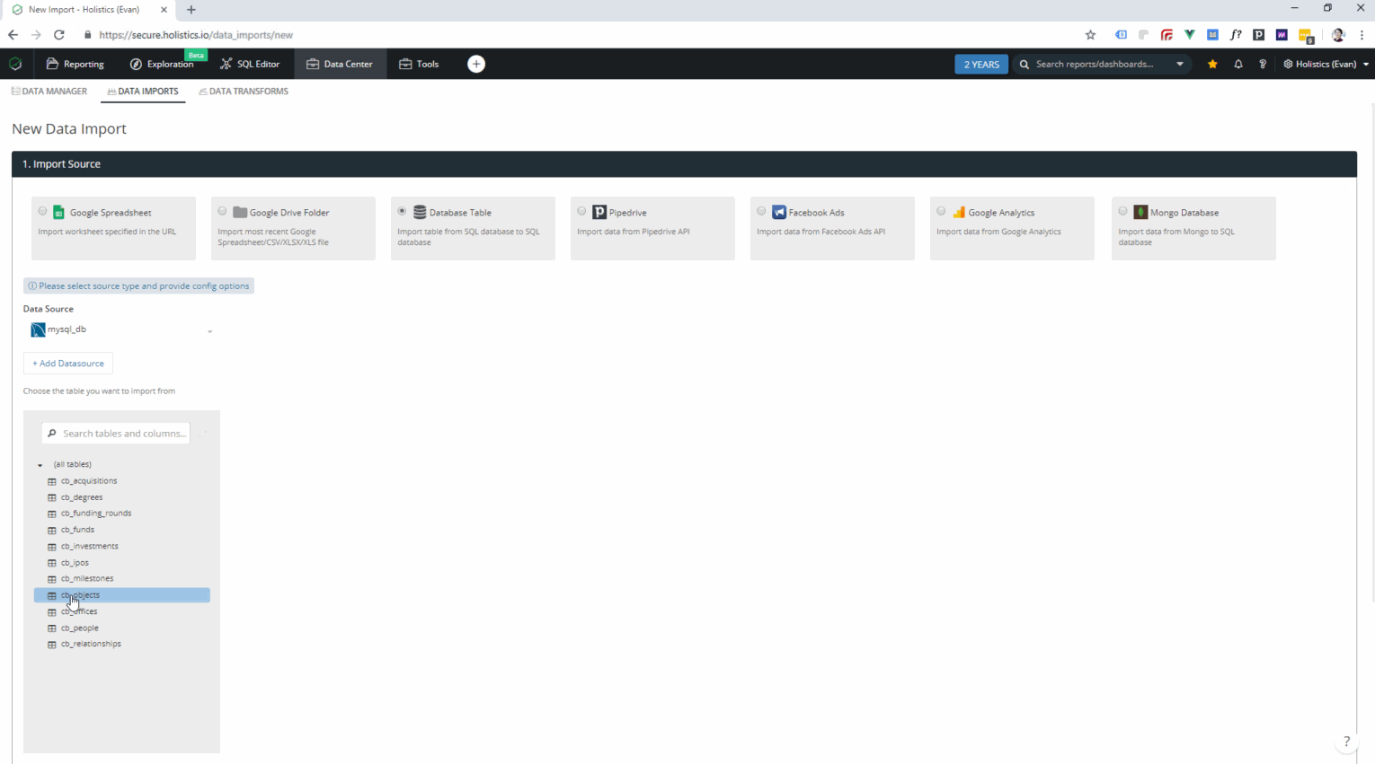Viewport: 1375px width, 764px height.
Task: Select the Pipedrive import source option
Action: tap(581, 212)
